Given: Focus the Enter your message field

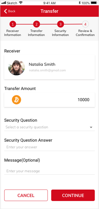Looking at the screenshot, I should click(49, 171).
